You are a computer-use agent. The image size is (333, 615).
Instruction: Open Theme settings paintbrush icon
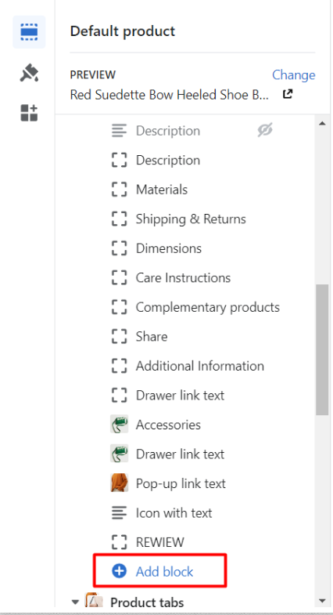(29, 73)
